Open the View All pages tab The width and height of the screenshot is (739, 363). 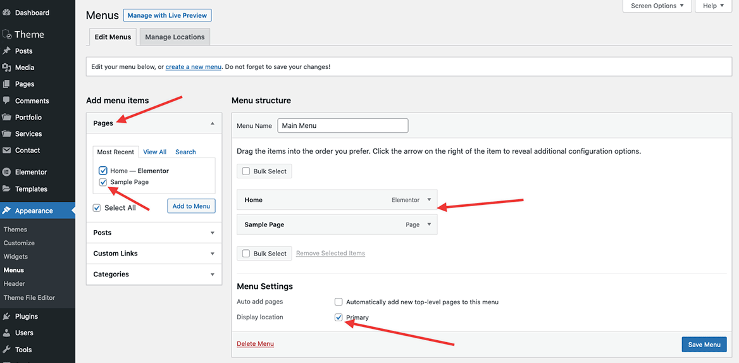[x=154, y=152]
